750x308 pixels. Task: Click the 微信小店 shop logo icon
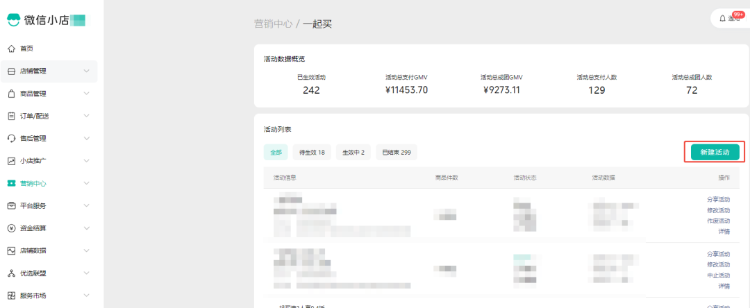[x=13, y=19]
